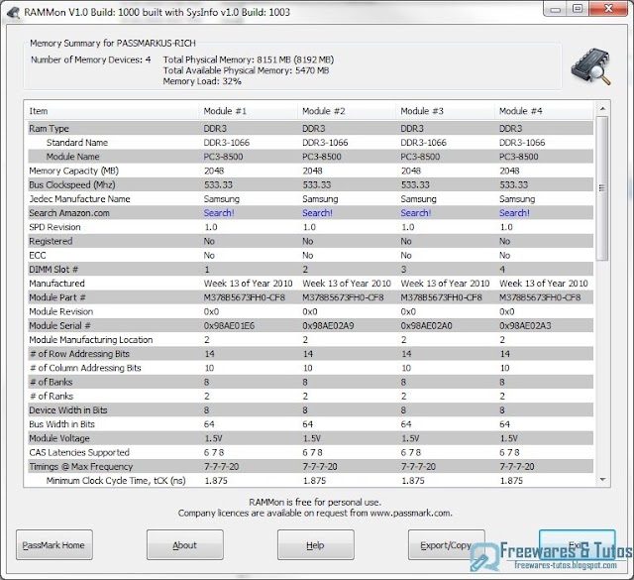The image size is (634, 580).
Task: Select the ECC row label
Action: click(x=38, y=256)
